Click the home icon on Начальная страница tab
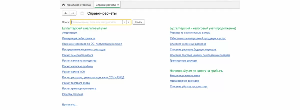 (63, 5)
